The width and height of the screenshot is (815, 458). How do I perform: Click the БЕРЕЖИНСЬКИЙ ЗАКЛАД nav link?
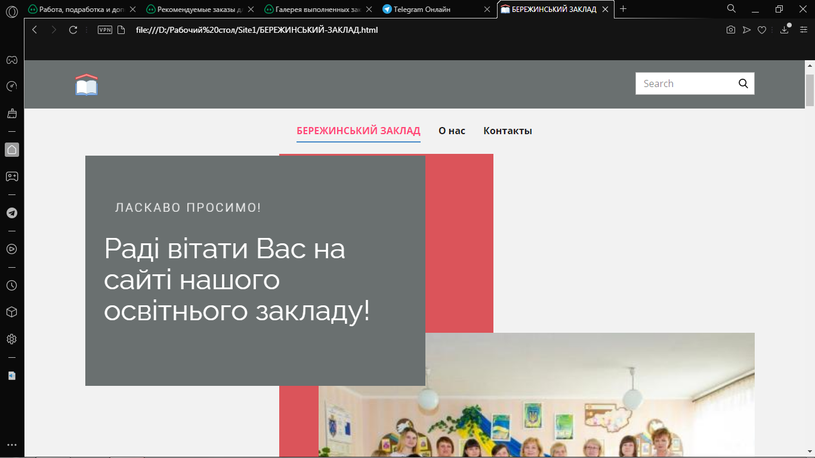click(x=359, y=131)
